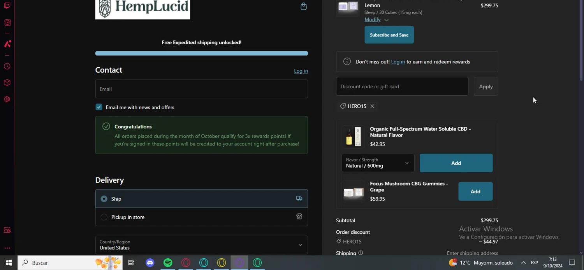The height and width of the screenshot is (270, 584).
Task: Open Discord from the taskbar
Action: tap(150, 263)
